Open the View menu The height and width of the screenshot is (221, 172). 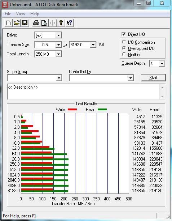[x=21, y=14]
